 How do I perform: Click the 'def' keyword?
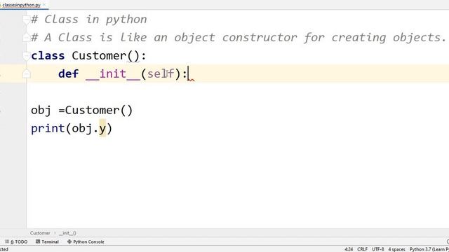[x=68, y=73]
